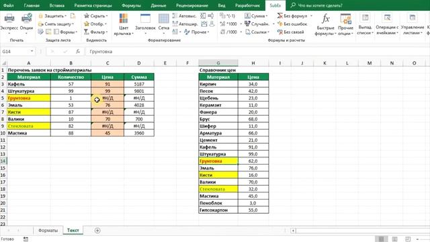The width and height of the screenshot is (430, 242).
Task: Click the Фильтр funnel icon
Action: (x=87, y=32)
